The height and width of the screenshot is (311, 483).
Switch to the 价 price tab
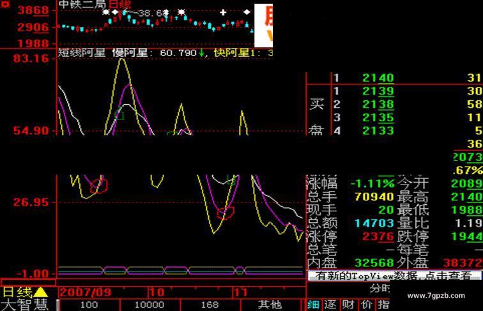click(x=367, y=305)
